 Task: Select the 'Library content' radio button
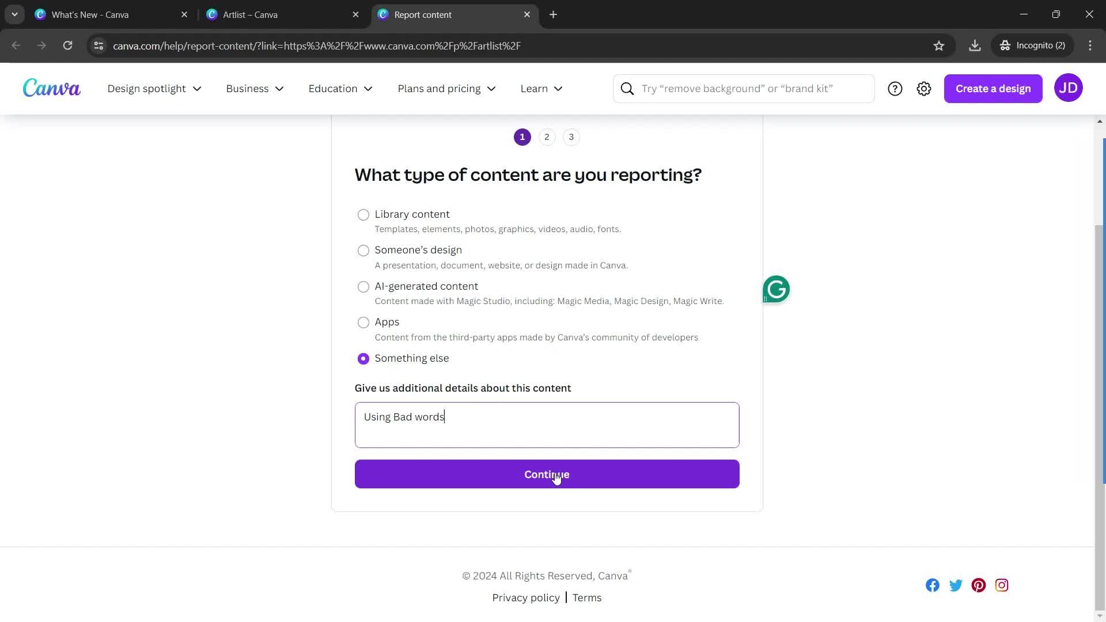tap(364, 214)
